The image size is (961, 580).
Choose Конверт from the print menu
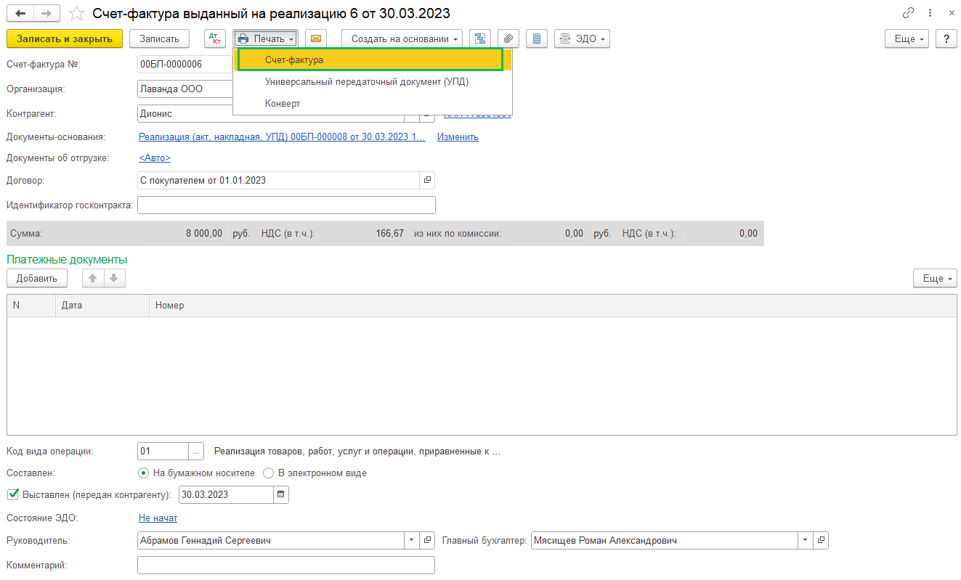click(373, 104)
